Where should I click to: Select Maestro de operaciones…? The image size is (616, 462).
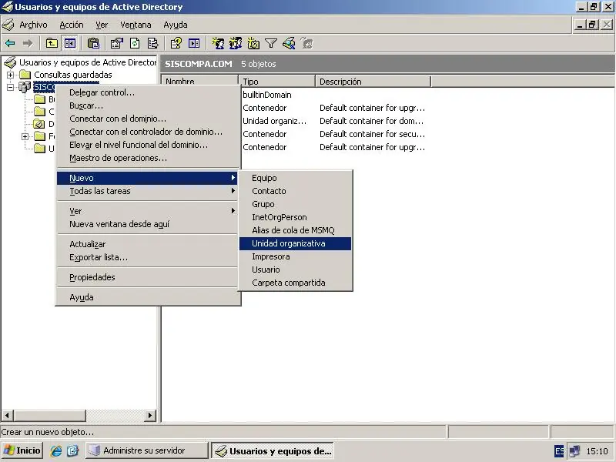tap(147, 158)
